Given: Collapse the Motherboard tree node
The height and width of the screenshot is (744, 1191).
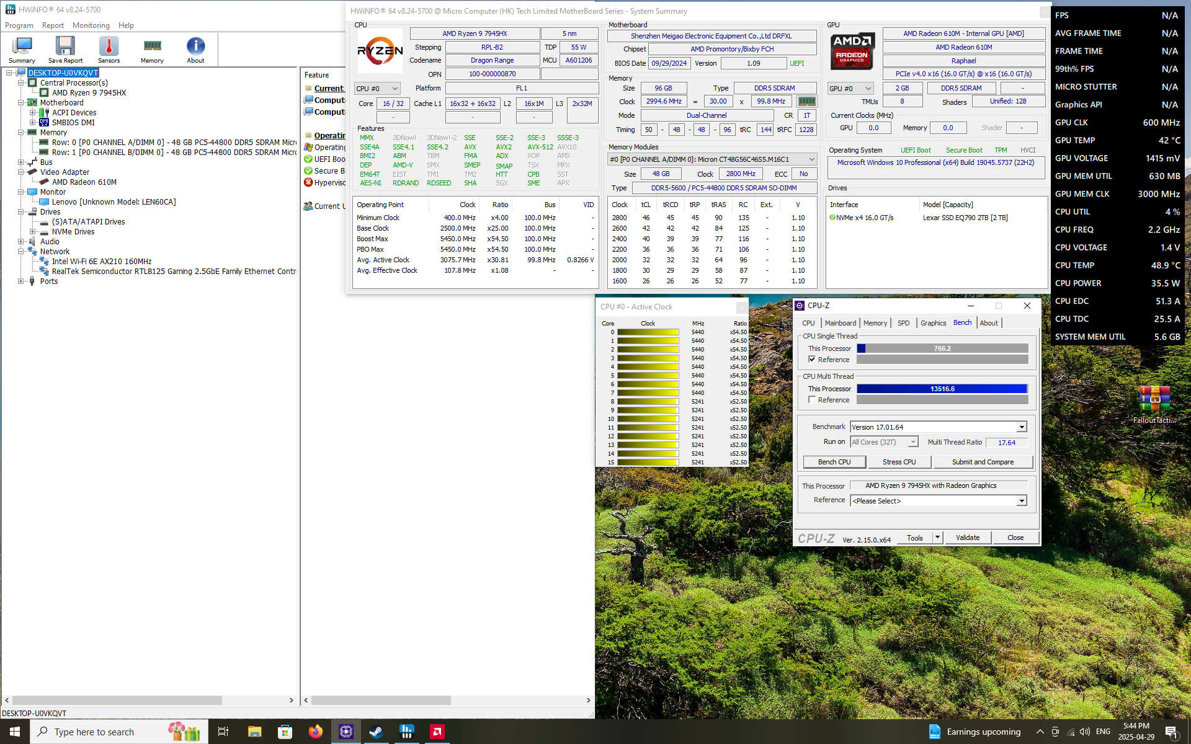Looking at the screenshot, I should pyautogui.click(x=20, y=102).
